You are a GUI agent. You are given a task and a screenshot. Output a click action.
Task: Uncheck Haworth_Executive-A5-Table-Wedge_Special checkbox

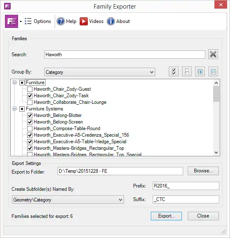[x=30, y=142]
